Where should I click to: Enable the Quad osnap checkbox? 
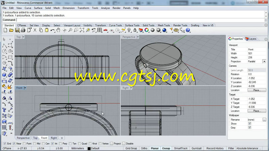[x=79, y=144]
